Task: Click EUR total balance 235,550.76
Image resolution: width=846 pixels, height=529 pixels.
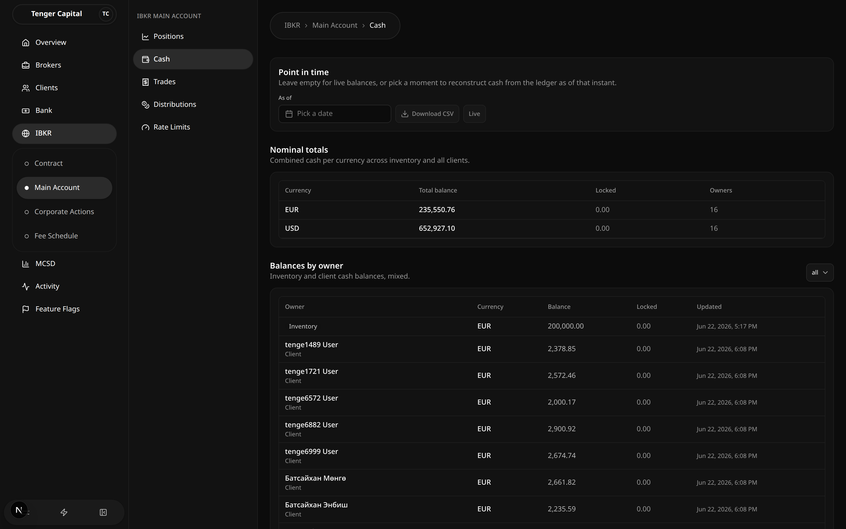Action: [x=437, y=210]
